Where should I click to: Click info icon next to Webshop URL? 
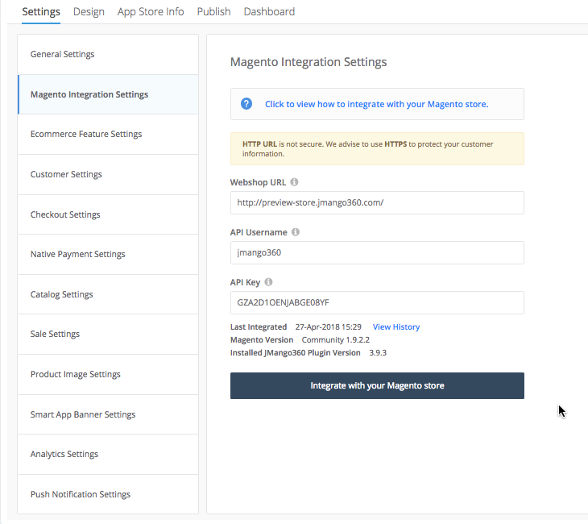[x=294, y=182]
